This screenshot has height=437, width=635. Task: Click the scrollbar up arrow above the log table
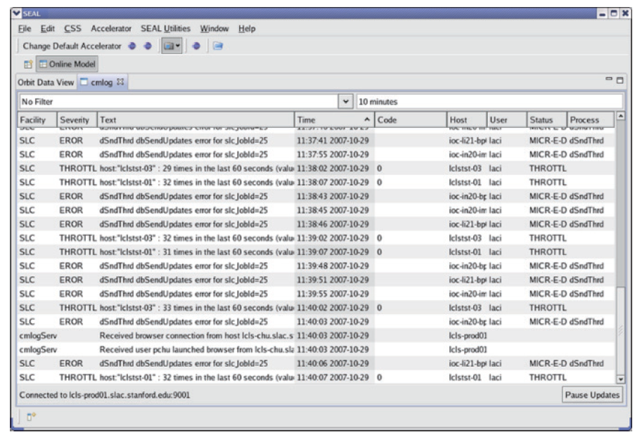click(620, 117)
